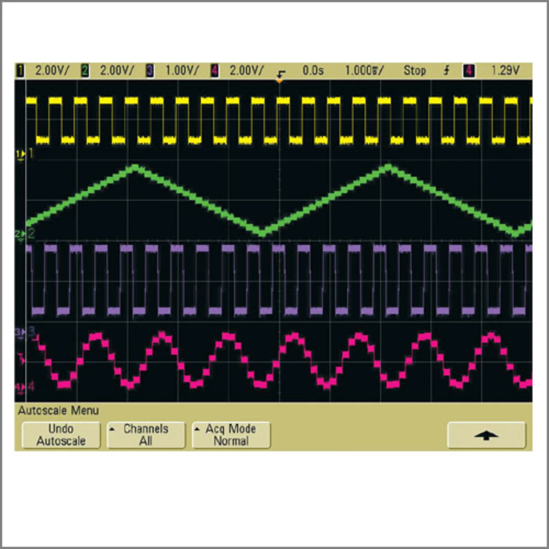Open the Channels All softkey options
This screenshot has width=549, height=549.
click(146, 435)
